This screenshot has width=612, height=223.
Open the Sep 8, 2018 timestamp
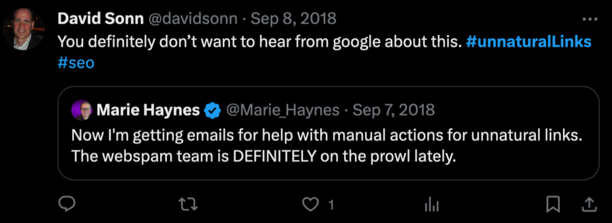click(293, 18)
